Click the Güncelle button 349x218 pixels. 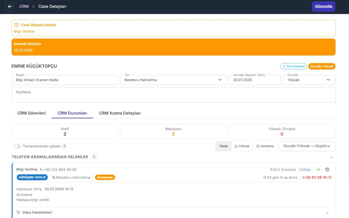tap(324, 6)
